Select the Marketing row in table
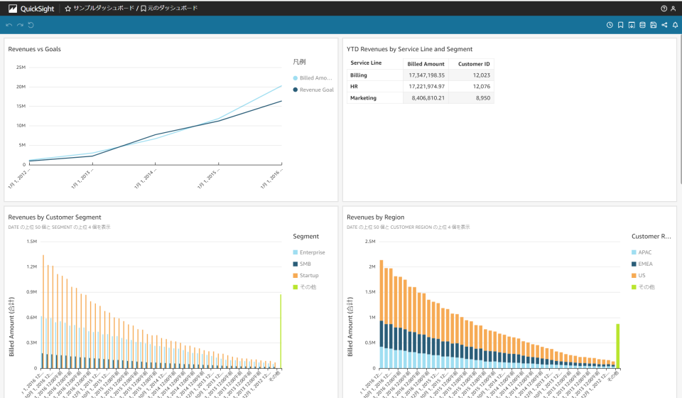682x398 pixels. click(364, 98)
